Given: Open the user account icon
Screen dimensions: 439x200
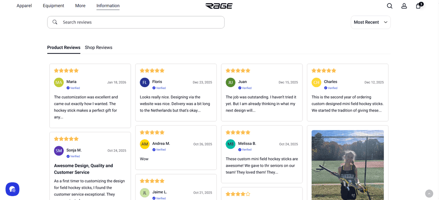Looking at the screenshot, I should 404,6.
